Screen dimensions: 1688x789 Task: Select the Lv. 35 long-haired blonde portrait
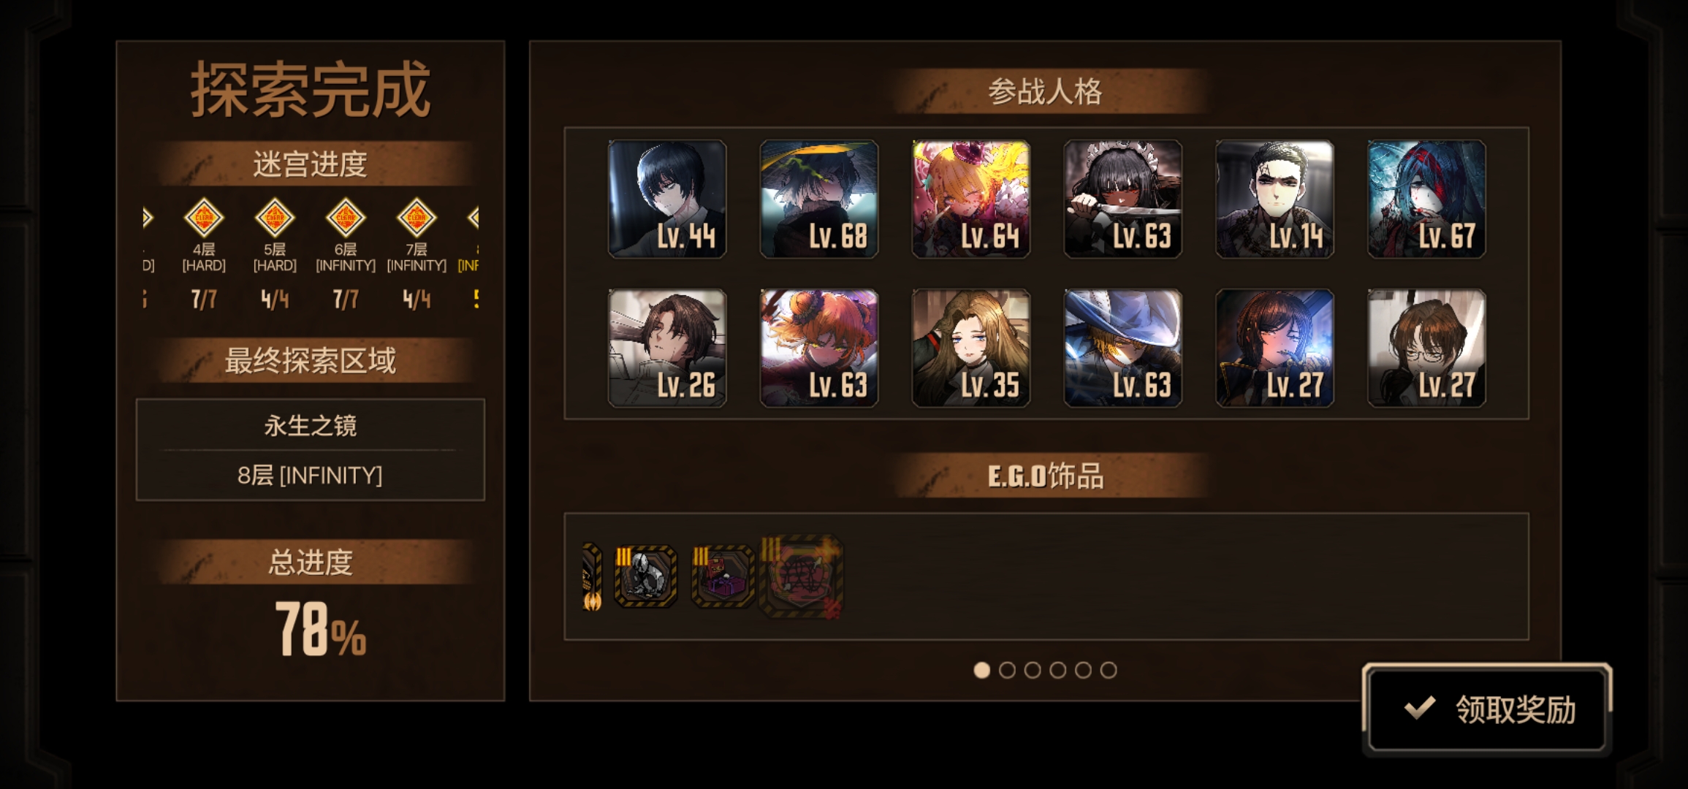pyautogui.click(x=971, y=348)
